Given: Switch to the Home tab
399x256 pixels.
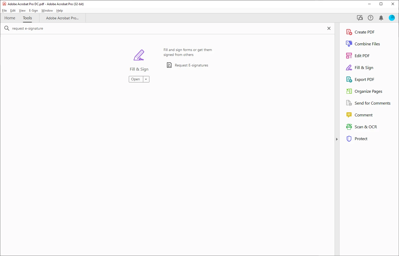Looking at the screenshot, I should pos(10,18).
